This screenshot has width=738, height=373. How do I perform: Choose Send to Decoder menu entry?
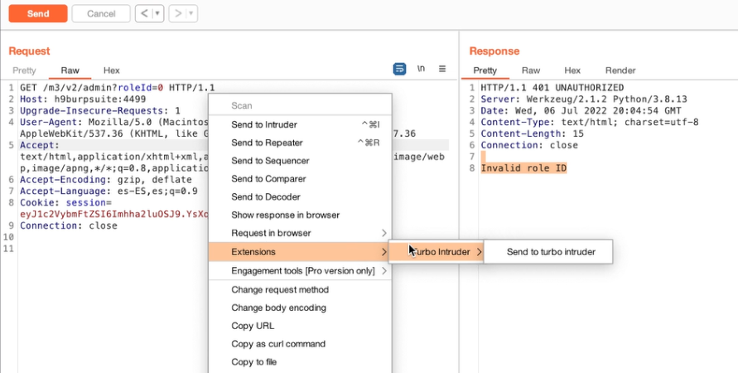click(300, 197)
